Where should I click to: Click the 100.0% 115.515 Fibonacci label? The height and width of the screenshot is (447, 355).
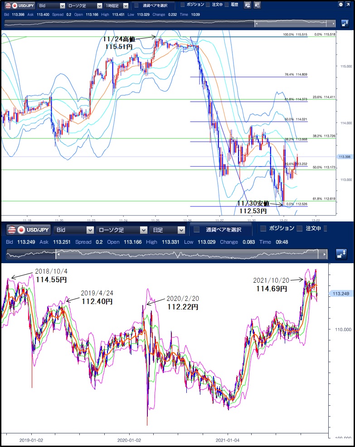tap(295, 34)
